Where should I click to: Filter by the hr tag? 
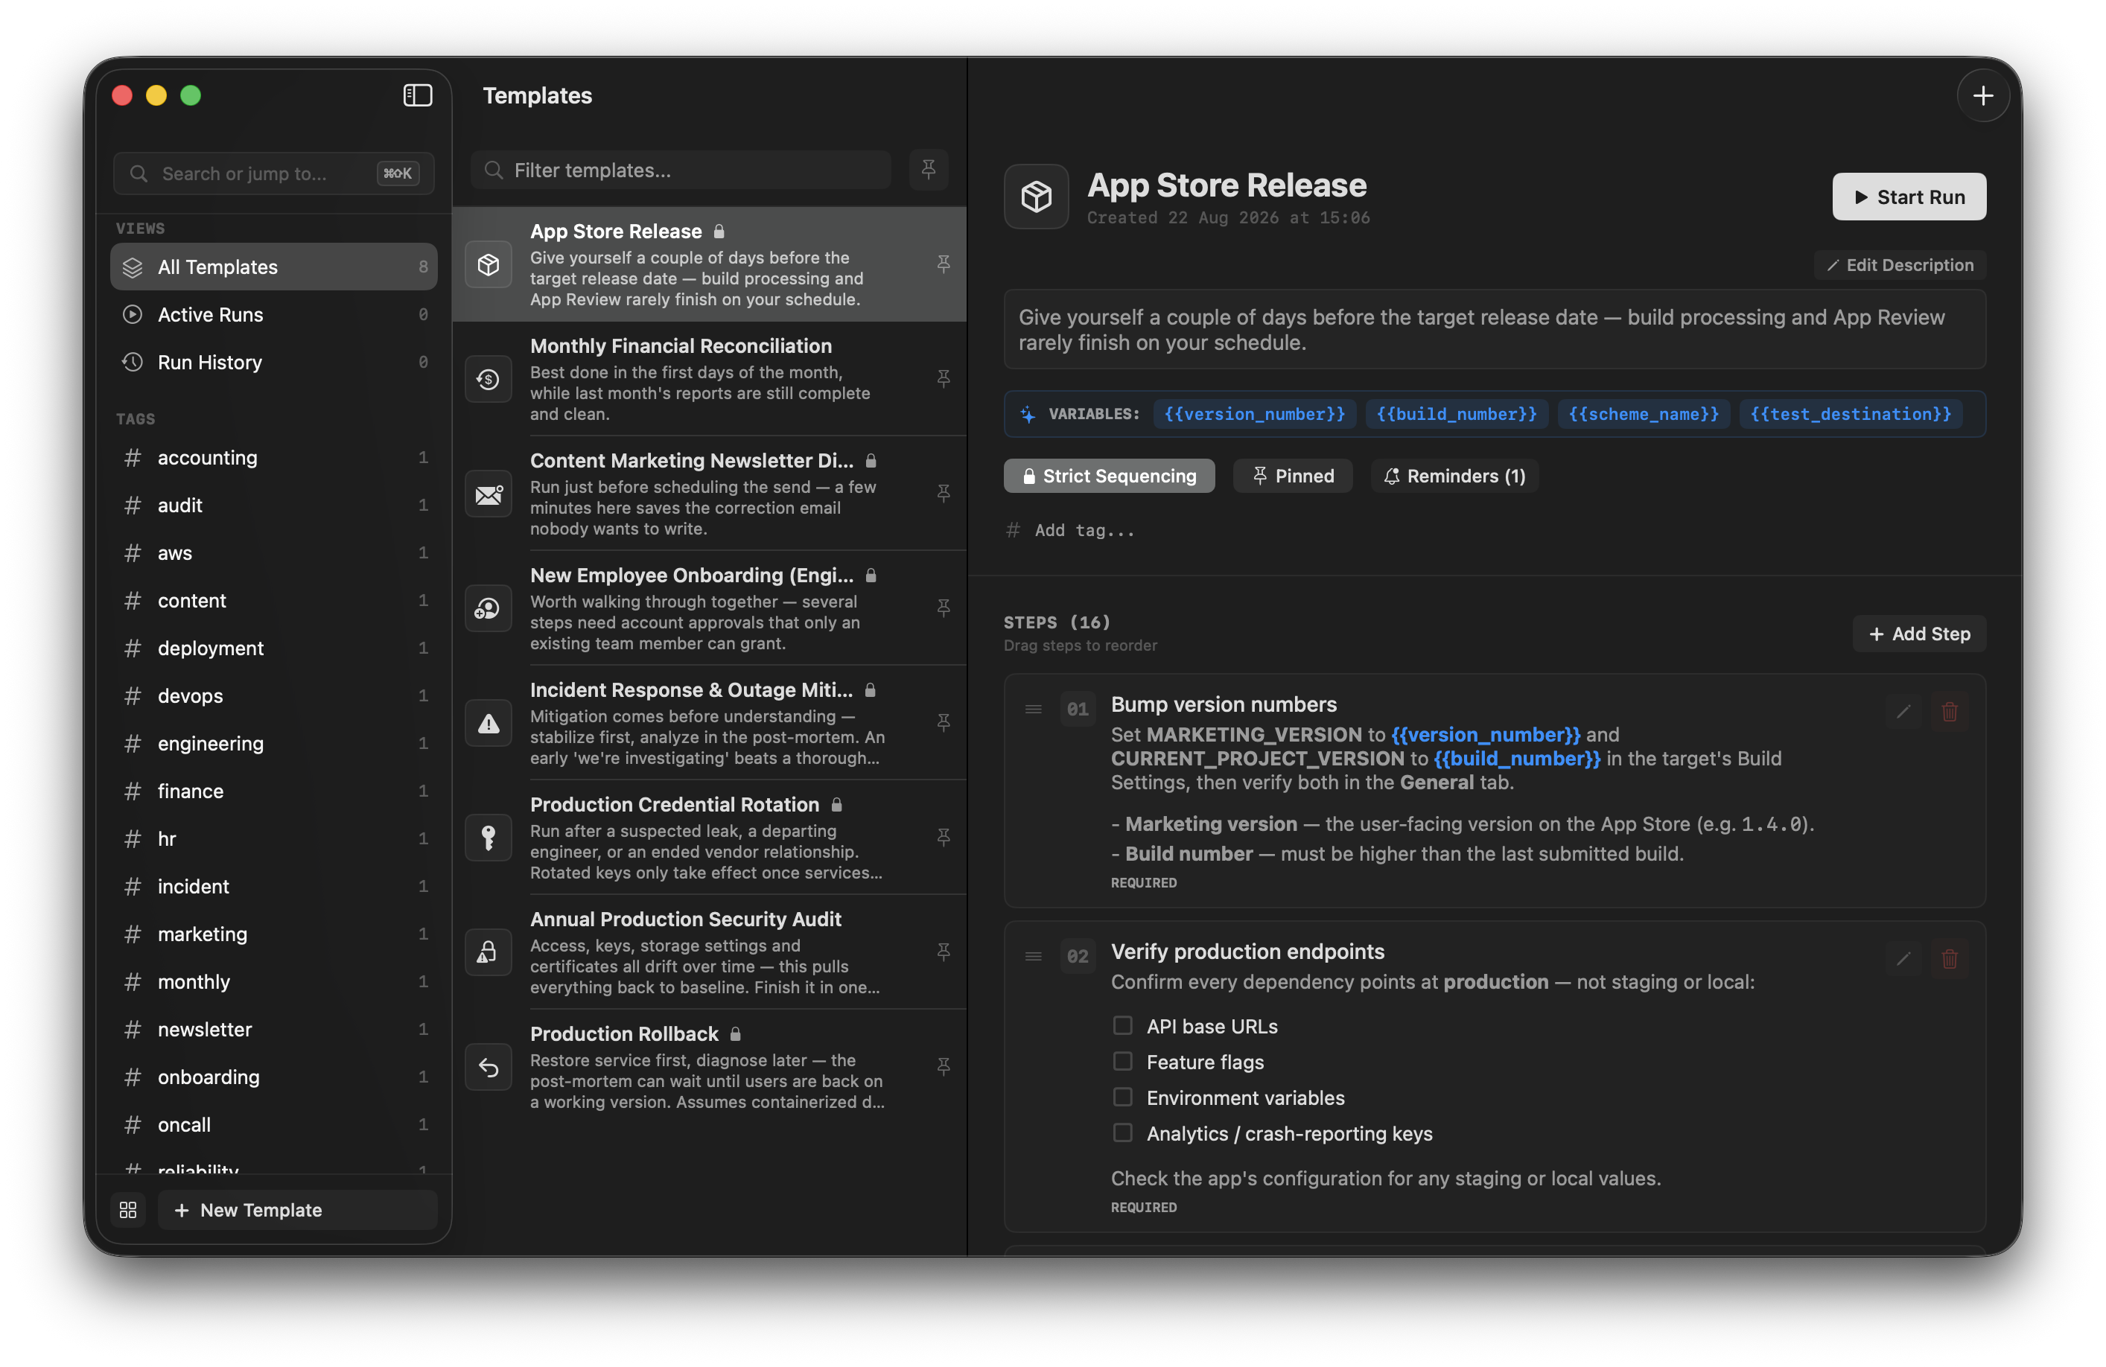coord(273,838)
